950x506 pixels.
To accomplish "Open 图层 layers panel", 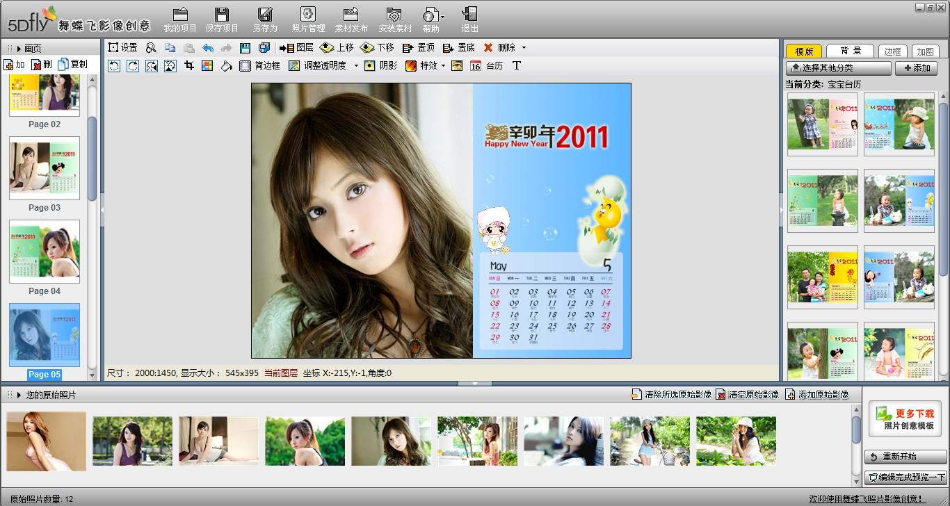I will point(296,48).
